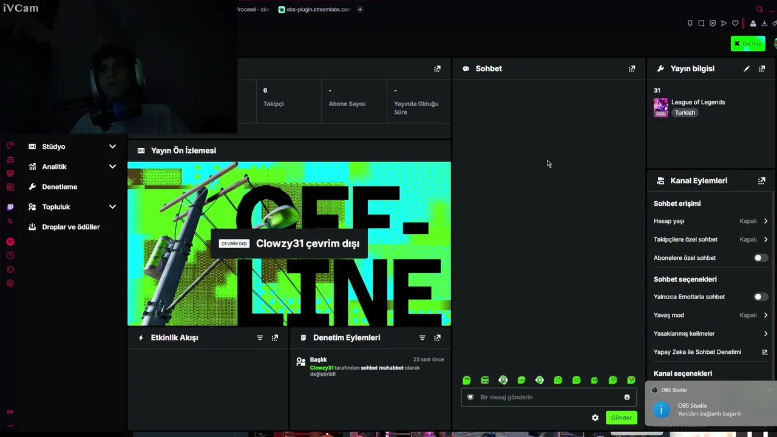This screenshot has width=777, height=437.
Task: Click the pin icon in the browser toolbar
Action: tap(690, 24)
